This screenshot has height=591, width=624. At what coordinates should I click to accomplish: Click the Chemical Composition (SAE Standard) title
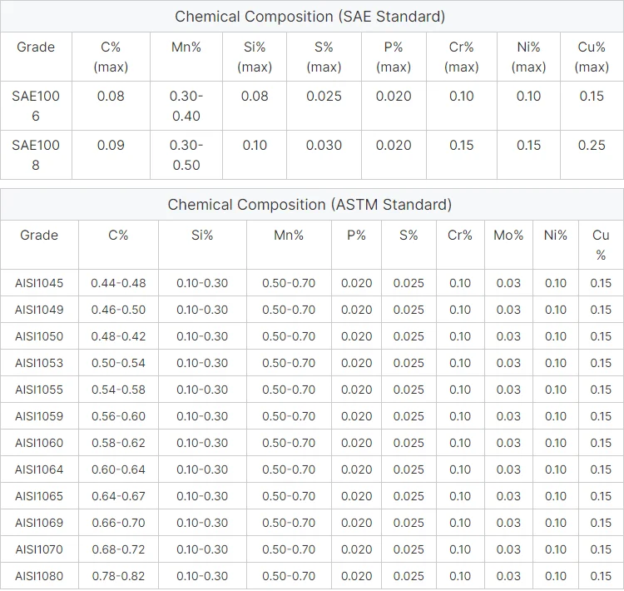point(310,16)
